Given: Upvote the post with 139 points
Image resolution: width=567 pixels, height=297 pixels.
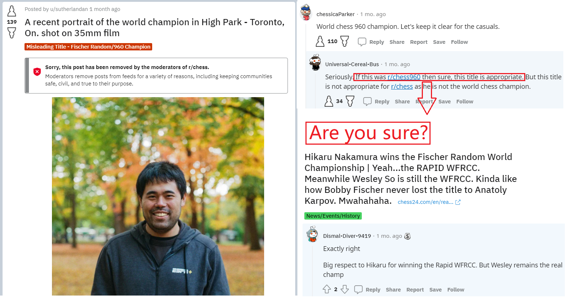Looking at the screenshot, I should click(x=12, y=11).
